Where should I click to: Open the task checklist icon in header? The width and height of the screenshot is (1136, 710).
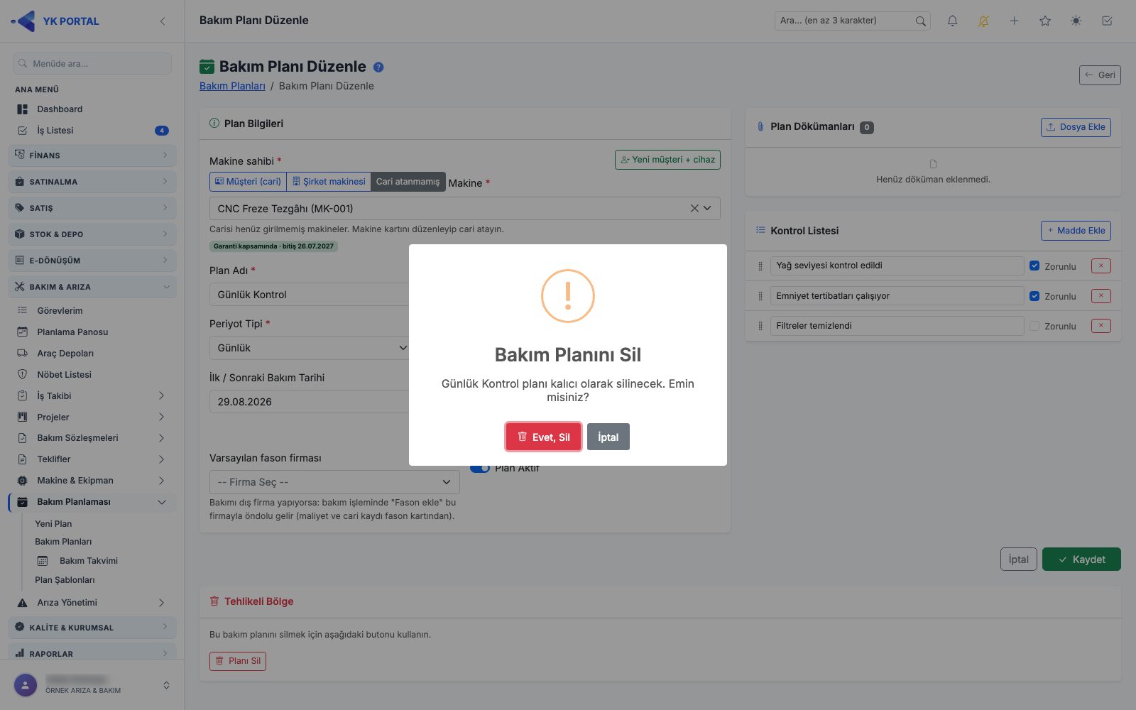(1107, 21)
